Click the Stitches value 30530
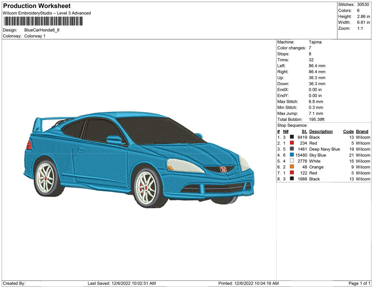Image resolution: width=373 pixels, height=287 pixels. point(363,5)
